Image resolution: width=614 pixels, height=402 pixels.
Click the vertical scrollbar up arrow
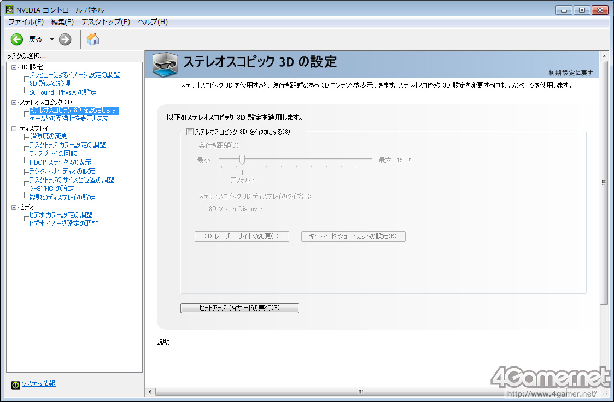click(604, 56)
